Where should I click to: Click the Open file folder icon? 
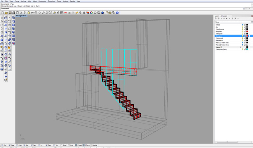[x=6, y=13]
